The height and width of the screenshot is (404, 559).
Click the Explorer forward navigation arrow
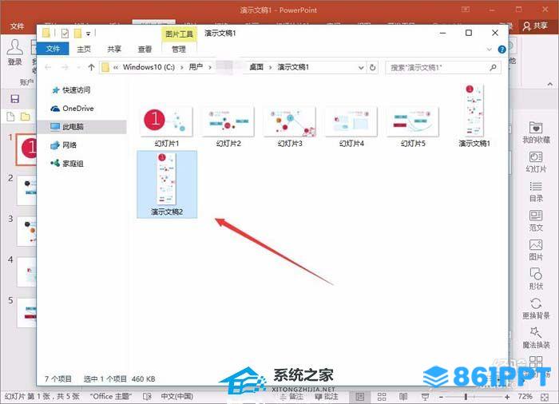click(65, 67)
